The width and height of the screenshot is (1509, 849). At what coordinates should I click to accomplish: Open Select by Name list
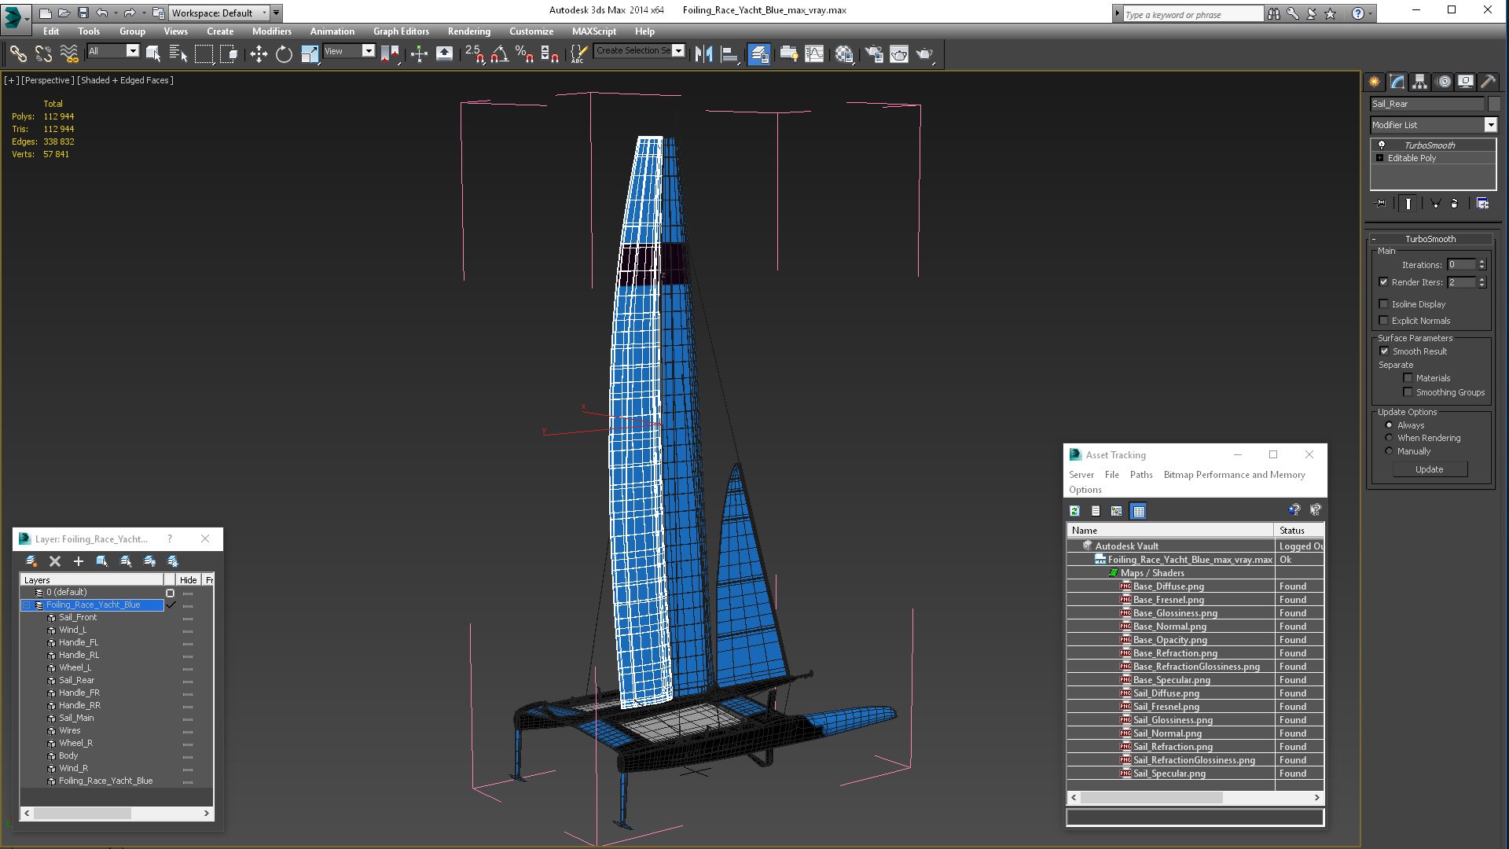click(x=178, y=53)
